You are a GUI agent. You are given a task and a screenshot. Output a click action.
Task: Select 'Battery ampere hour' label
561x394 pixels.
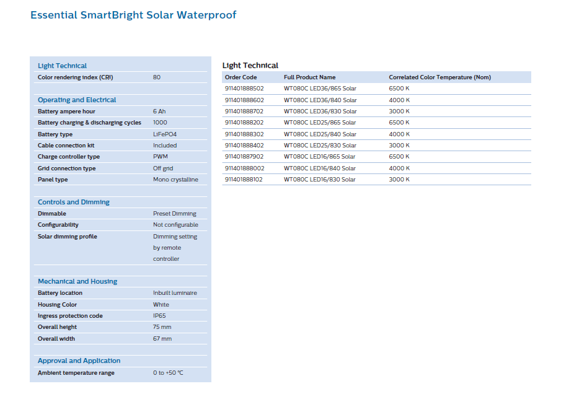(66, 111)
